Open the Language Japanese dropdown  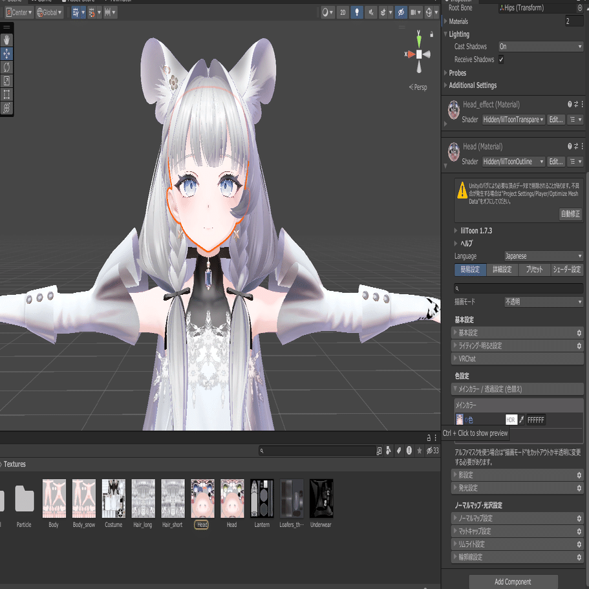point(544,256)
